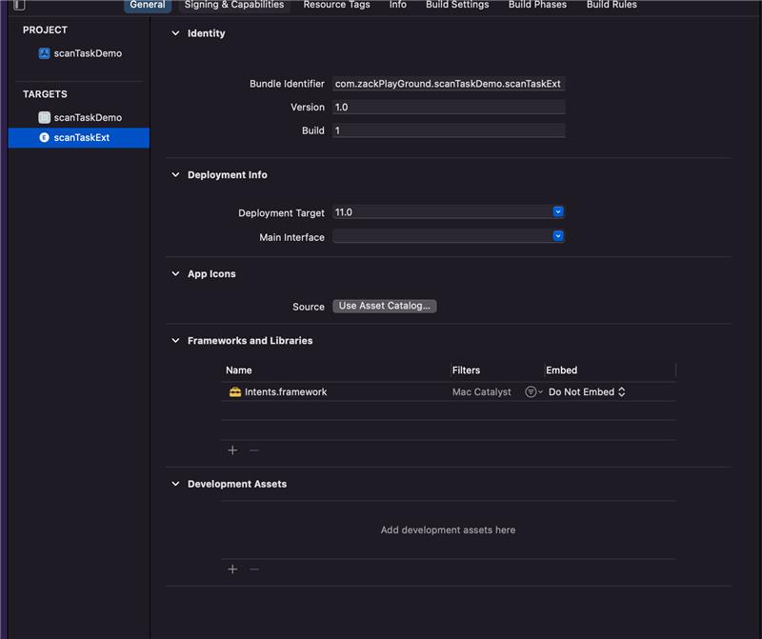Screen dimensions: 762x639
Task: Remove framework with the minus button
Action: click(254, 450)
